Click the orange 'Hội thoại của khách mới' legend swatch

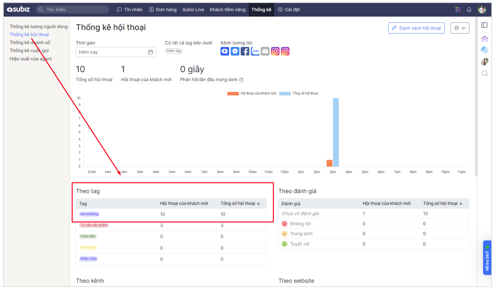(233, 93)
